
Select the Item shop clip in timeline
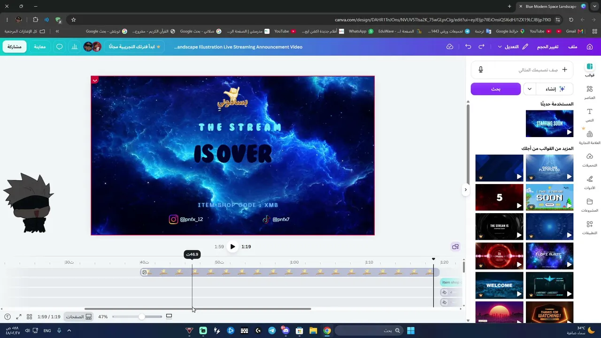pos(450,282)
